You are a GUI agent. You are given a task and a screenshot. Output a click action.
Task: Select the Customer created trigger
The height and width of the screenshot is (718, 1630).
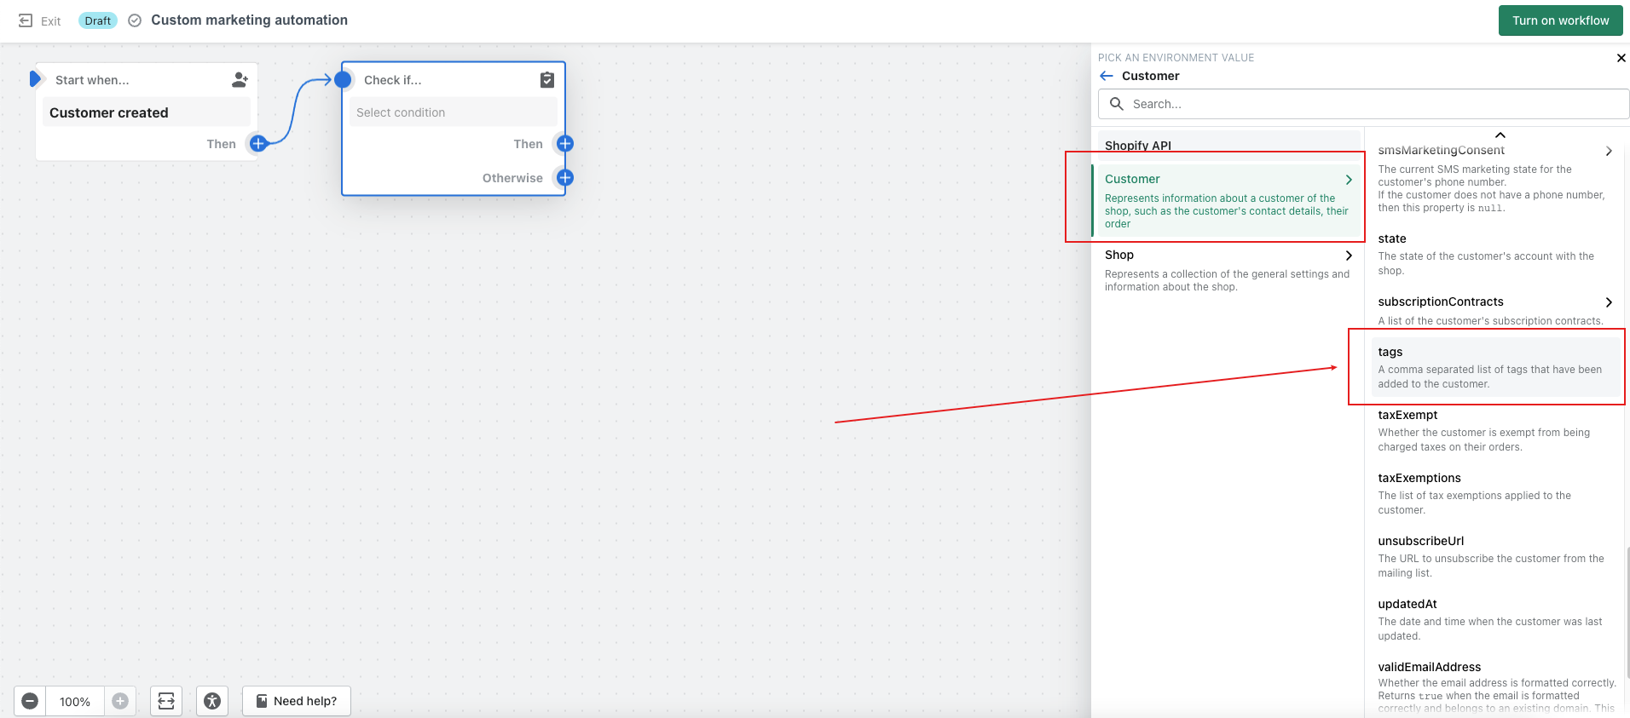(147, 112)
